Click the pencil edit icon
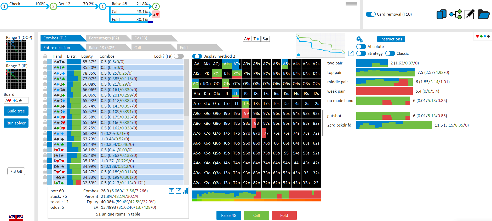The width and height of the screenshot is (492, 221). coord(470,14)
